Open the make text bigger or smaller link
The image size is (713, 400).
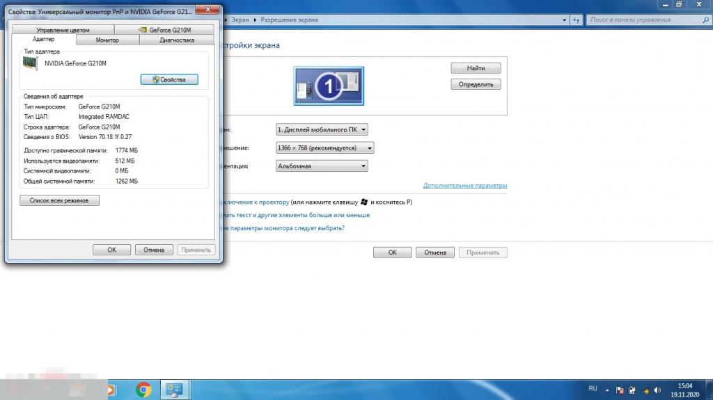296,215
